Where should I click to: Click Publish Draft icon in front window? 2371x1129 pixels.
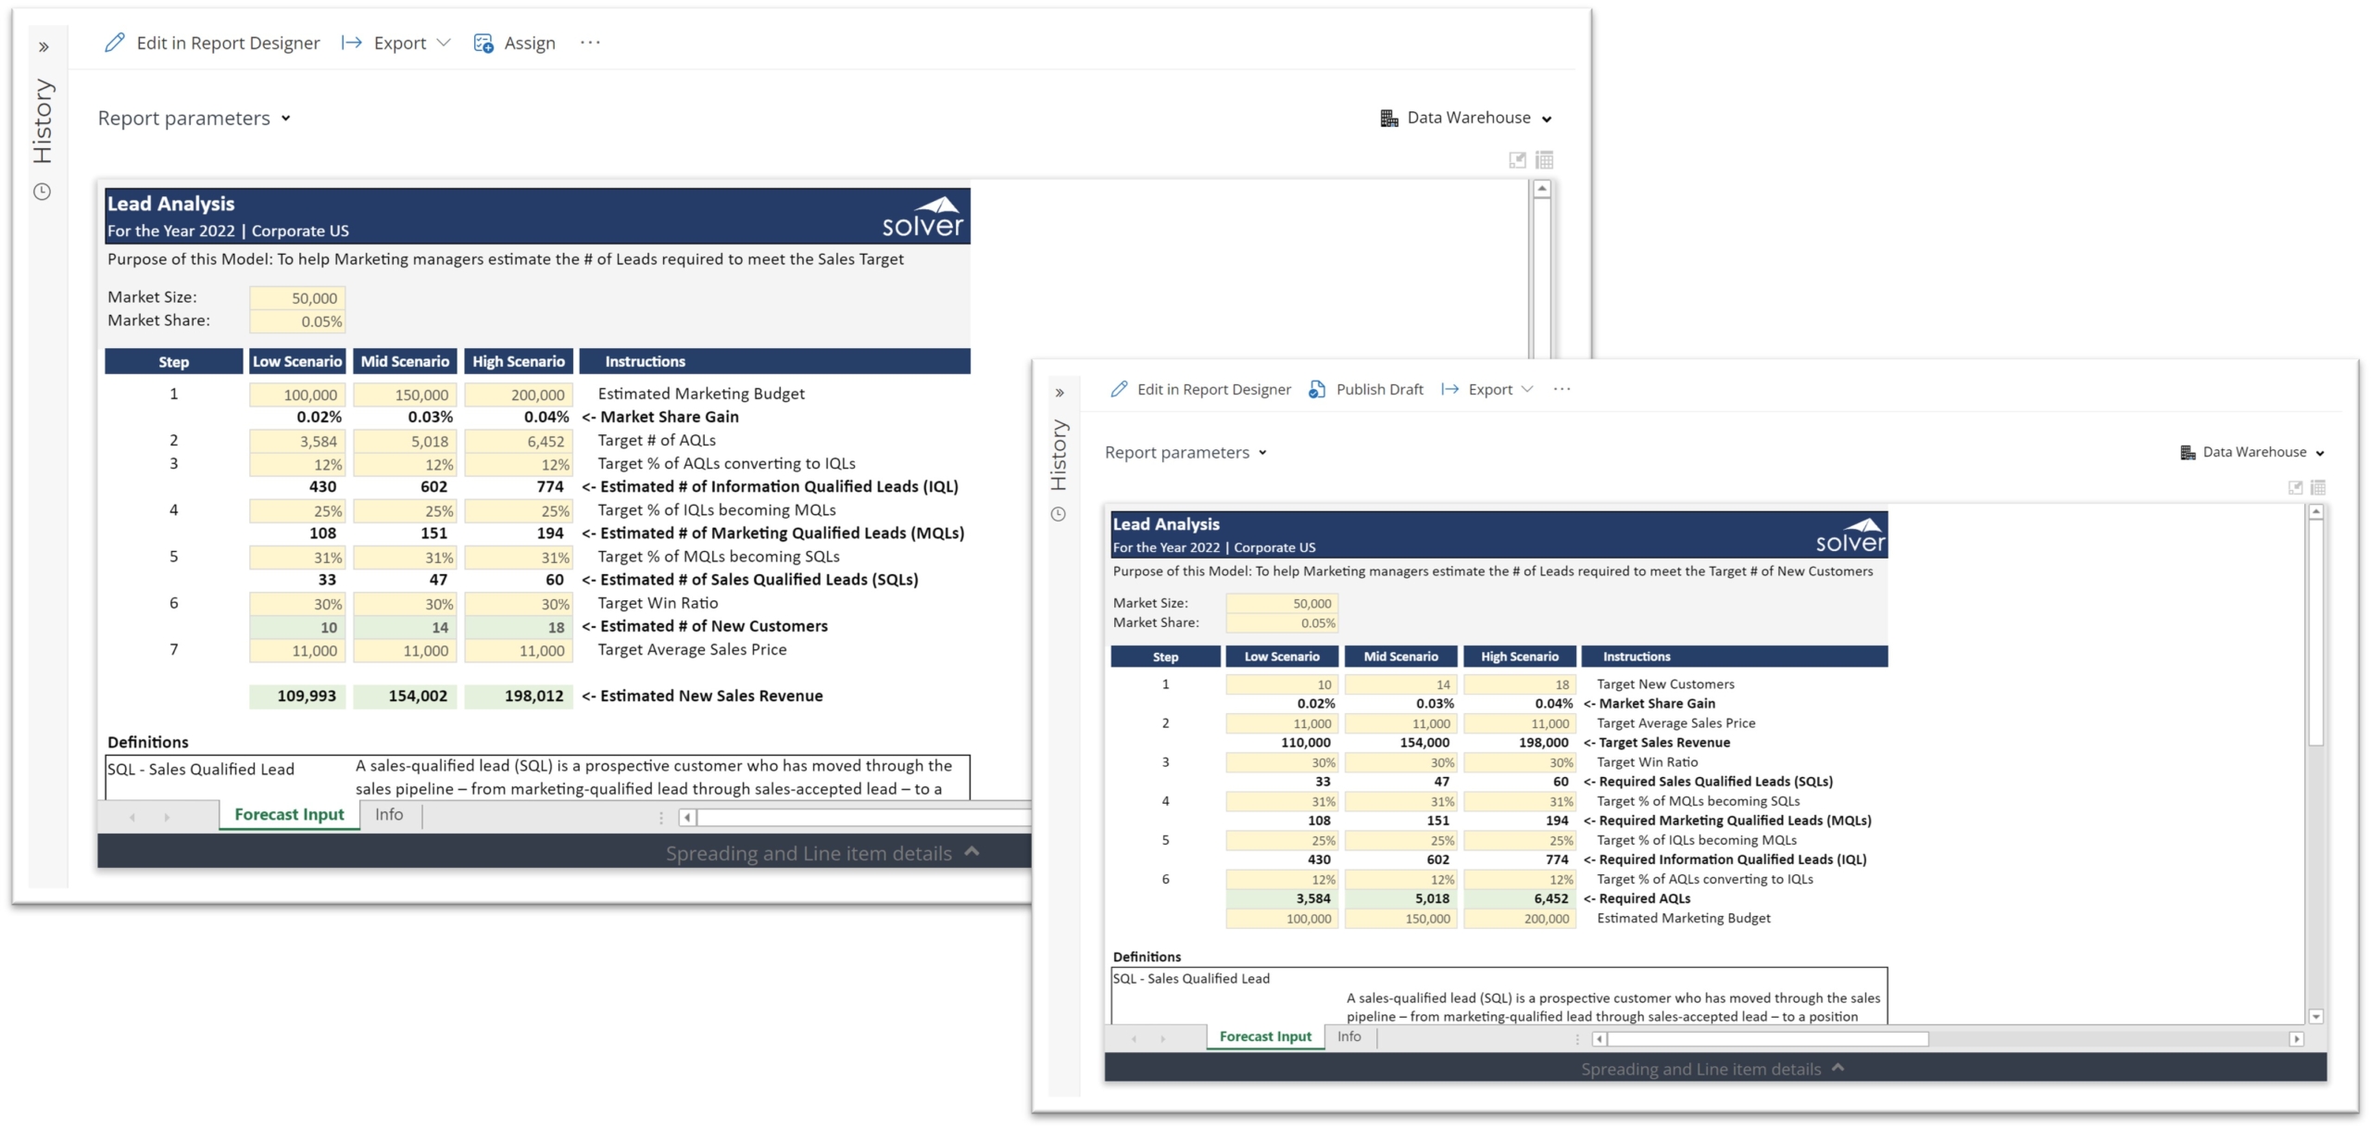click(1316, 390)
